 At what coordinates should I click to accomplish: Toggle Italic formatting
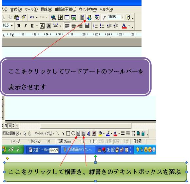25,26
